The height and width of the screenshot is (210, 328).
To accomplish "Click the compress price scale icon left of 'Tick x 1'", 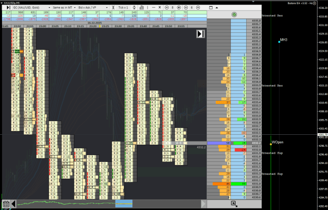I will coord(113,7).
